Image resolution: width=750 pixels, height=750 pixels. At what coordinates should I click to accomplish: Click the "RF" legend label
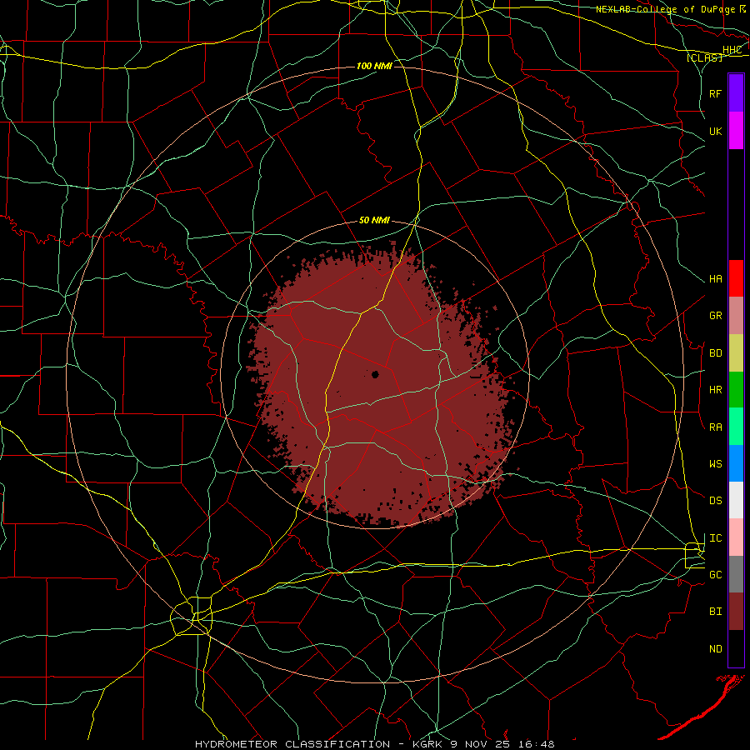[x=716, y=94]
